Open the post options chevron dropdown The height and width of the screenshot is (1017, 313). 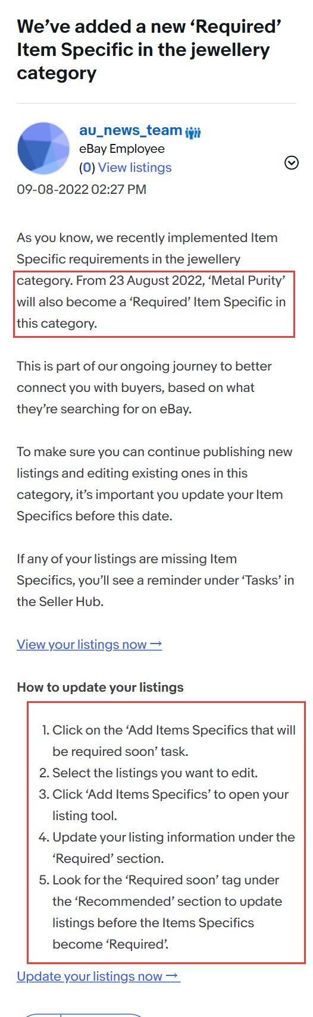(x=292, y=162)
